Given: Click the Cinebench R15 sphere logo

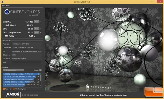Looking at the screenshot, I should click(x=7, y=12).
